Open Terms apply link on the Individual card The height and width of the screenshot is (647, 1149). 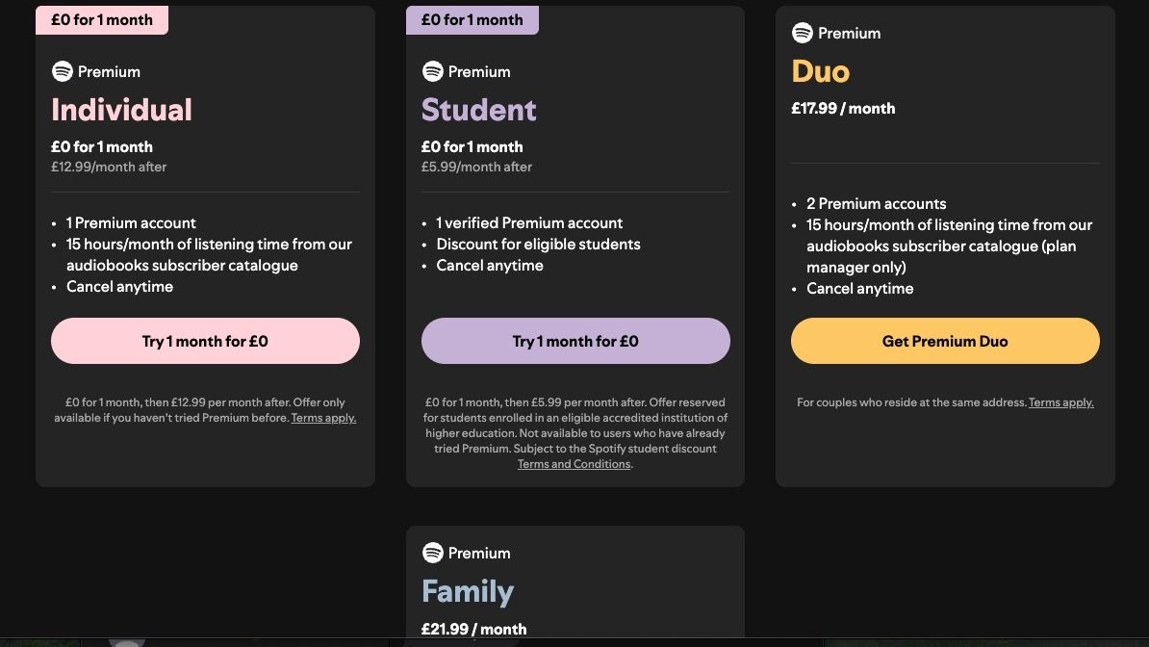tap(324, 418)
